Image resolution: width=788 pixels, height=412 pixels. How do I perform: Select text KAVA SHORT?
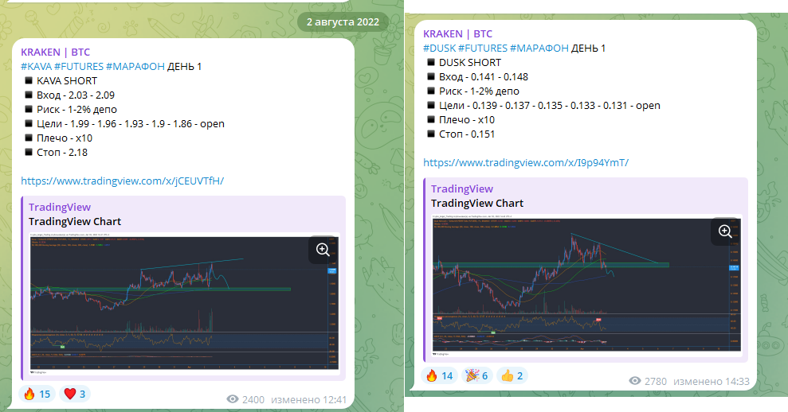(x=67, y=81)
